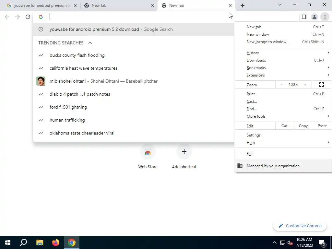Open the notification center icon
This screenshot has width=332, height=249.
pos(322,243)
